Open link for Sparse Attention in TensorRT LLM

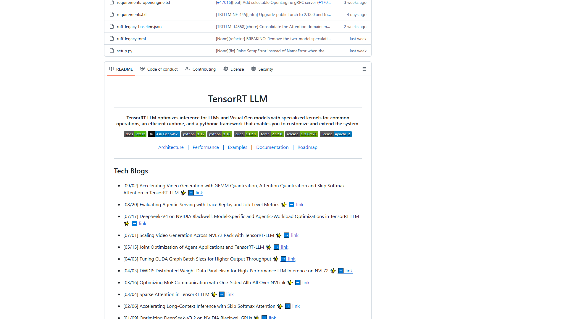click(226, 294)
